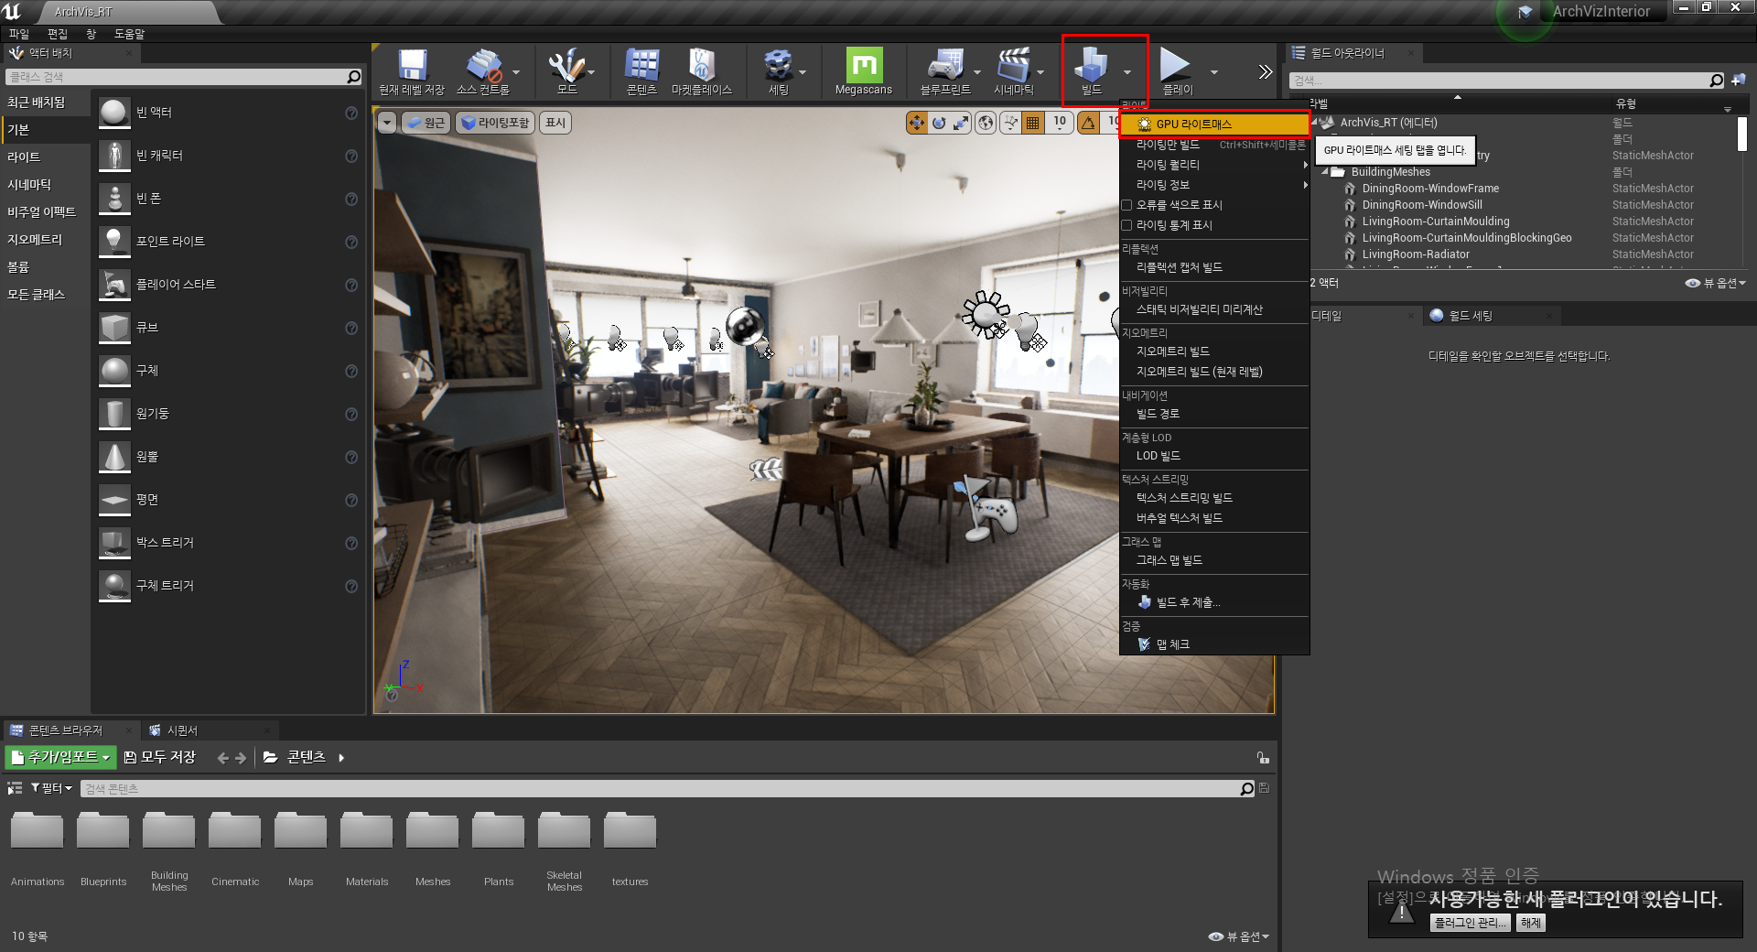Expand 라이팅 퀄리티 submenu
This screenshot has height=952, width=1757.
[1214, 165]
